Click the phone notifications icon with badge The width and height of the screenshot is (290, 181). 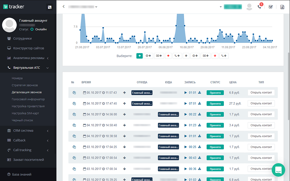[259, 7]
